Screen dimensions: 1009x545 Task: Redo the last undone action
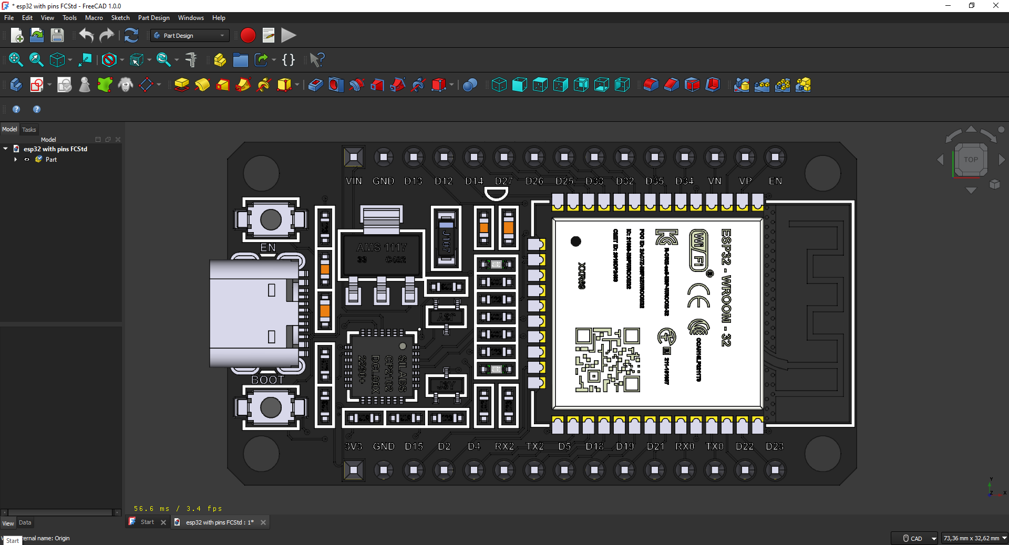click(107, 36)
